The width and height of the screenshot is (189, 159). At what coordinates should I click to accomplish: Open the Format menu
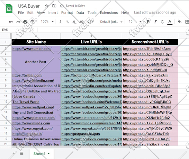tap(67, 13)
